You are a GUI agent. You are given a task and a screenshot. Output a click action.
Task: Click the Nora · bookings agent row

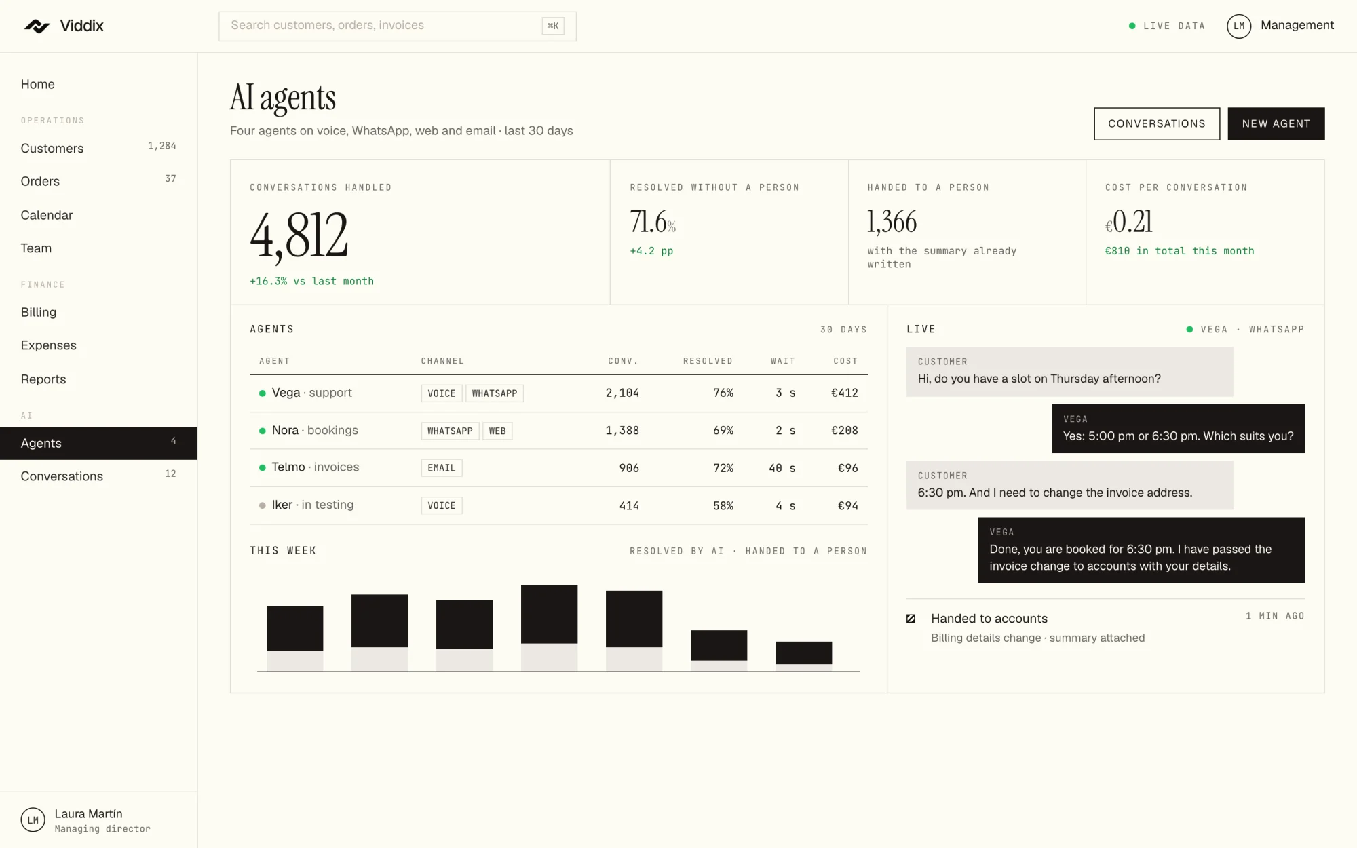click(x=558, y=431)
